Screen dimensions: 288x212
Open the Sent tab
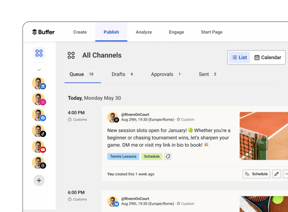click(x=208, y=74)
